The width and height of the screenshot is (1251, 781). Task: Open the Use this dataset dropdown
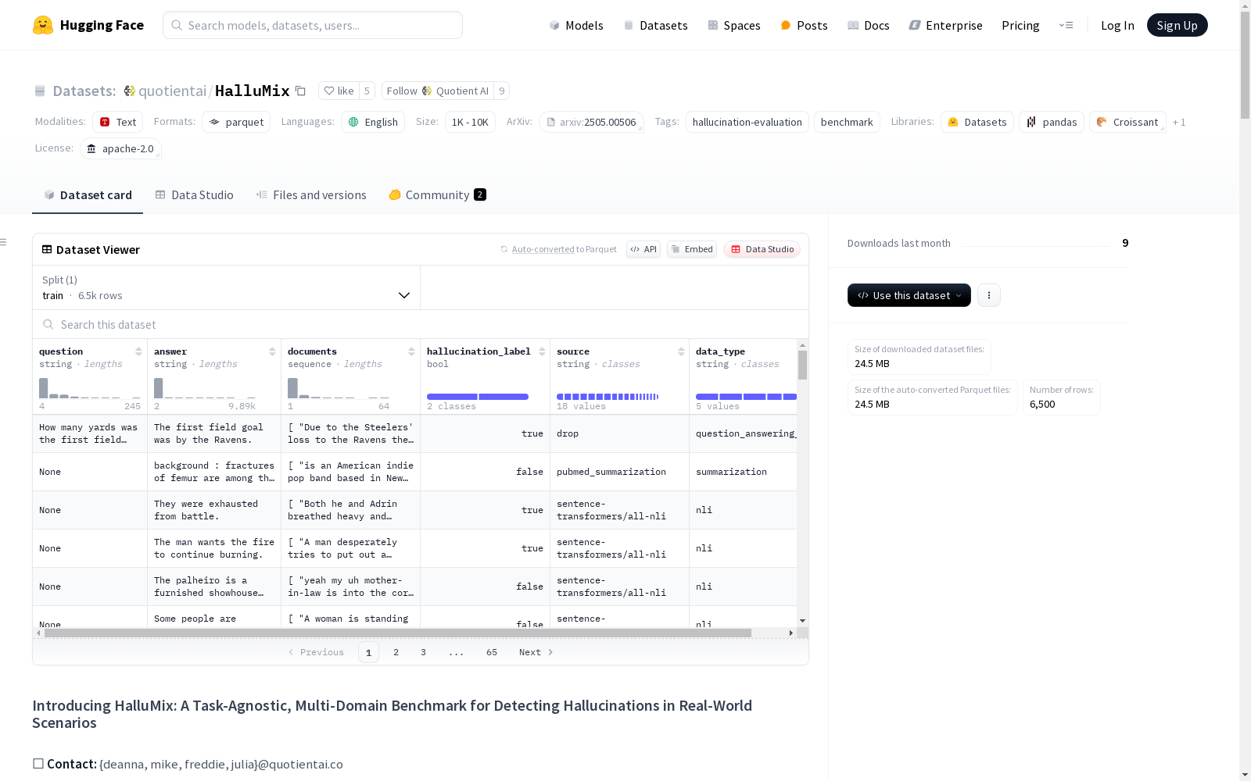pyautogui.click(x=909, y=295)
